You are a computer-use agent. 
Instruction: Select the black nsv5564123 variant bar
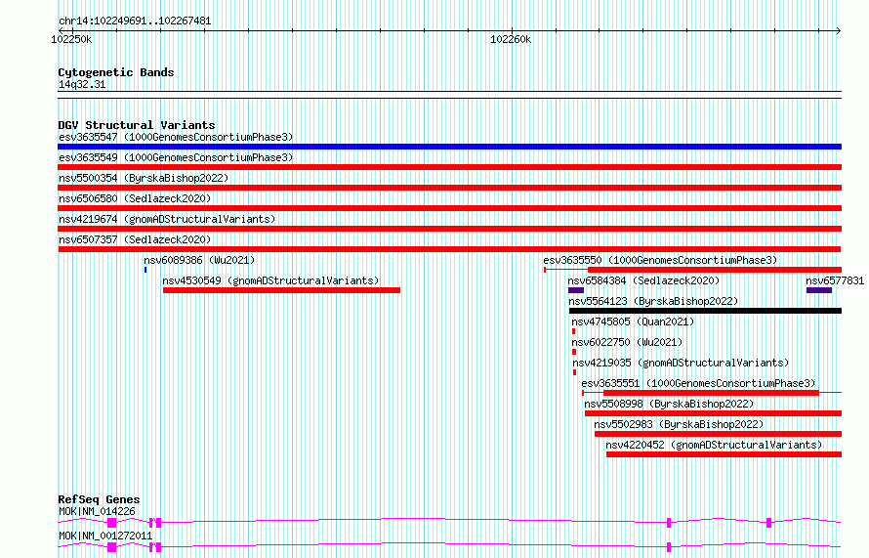click(x=706, y=311)
